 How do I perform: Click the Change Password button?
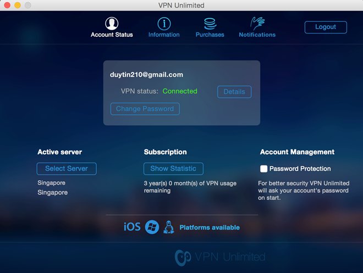[x=145, y=109]
